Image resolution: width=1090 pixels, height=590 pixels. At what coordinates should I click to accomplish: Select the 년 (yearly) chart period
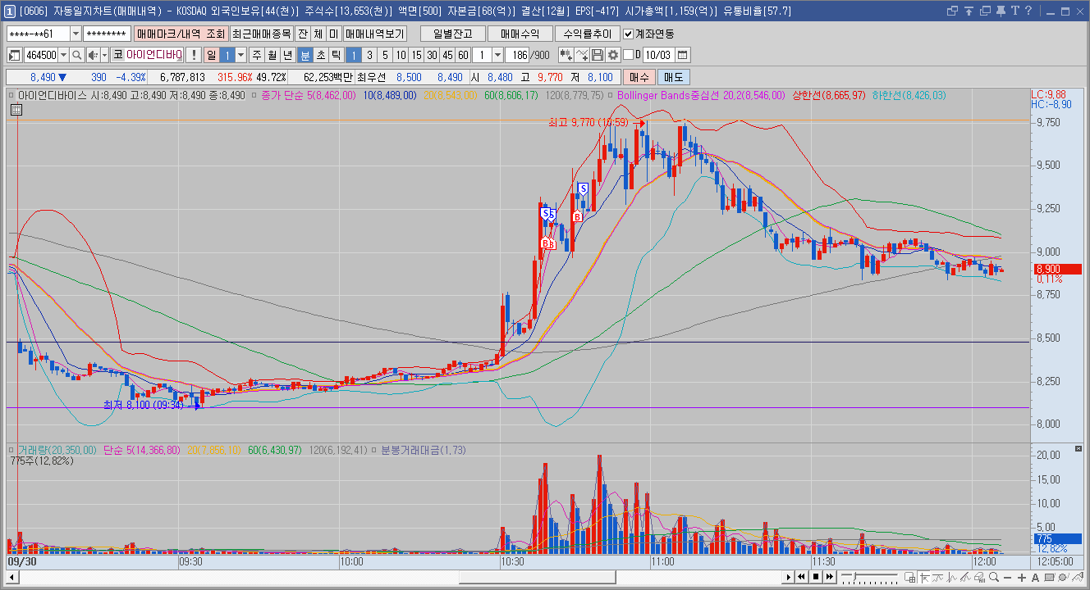tap(288, 55)
